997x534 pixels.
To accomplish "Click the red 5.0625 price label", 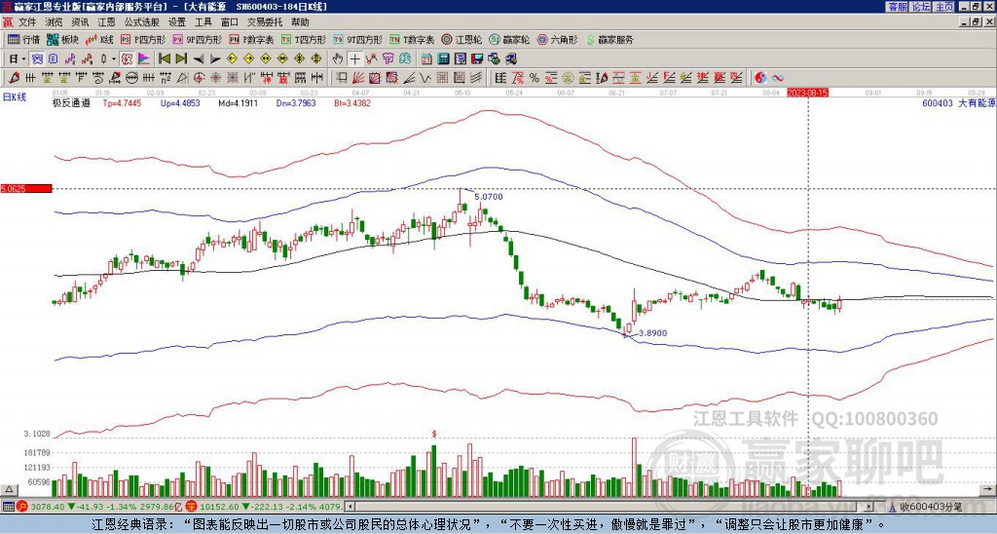I will (26, 189).
